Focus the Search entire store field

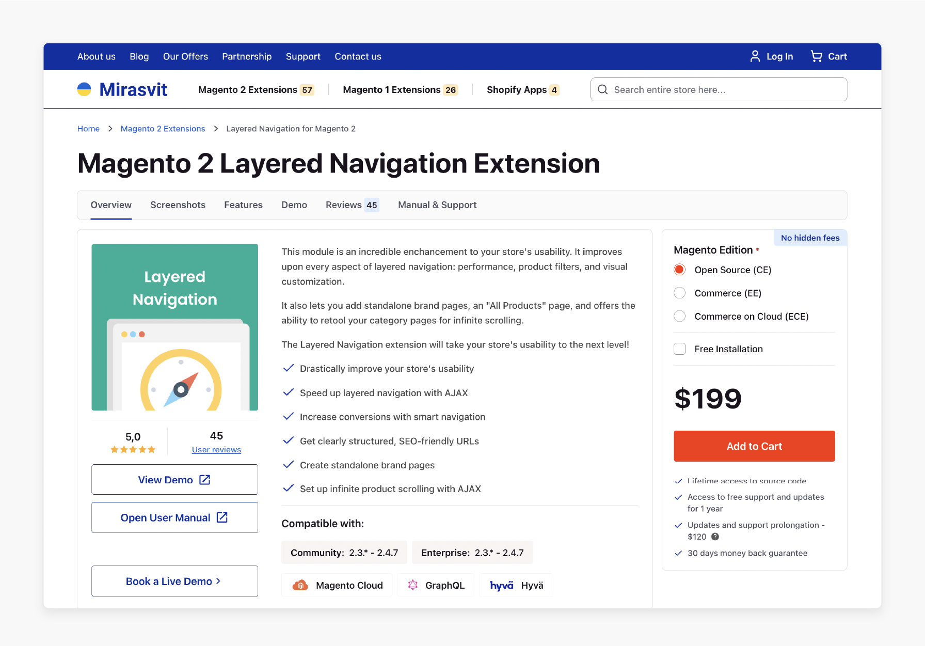[x=719, y=89]
